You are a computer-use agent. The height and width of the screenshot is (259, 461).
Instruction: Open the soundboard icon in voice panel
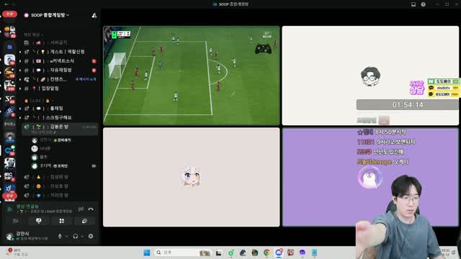(x=84, y=221)
